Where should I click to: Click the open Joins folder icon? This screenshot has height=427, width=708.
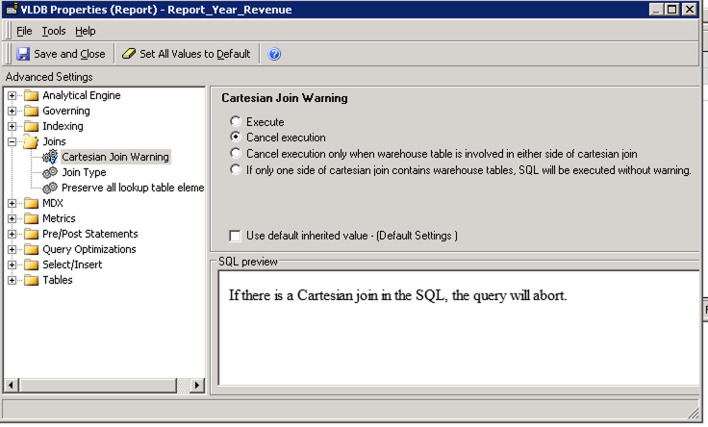coord(31,141)
